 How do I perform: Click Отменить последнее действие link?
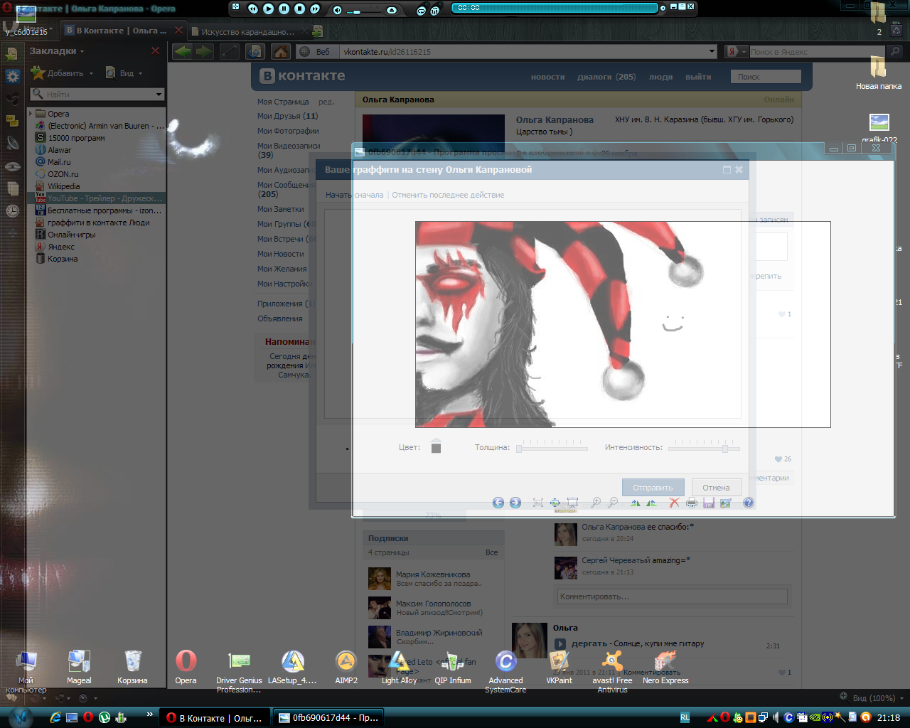[448, 195]
